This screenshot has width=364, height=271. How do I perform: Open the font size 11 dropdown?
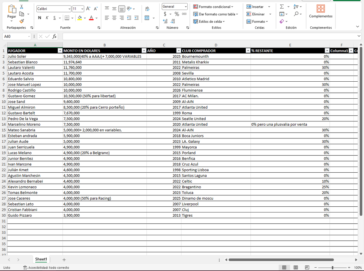coord(82,9)
